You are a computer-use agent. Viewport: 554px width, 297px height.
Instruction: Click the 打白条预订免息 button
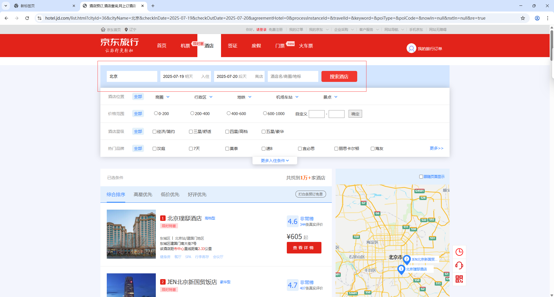311,194
